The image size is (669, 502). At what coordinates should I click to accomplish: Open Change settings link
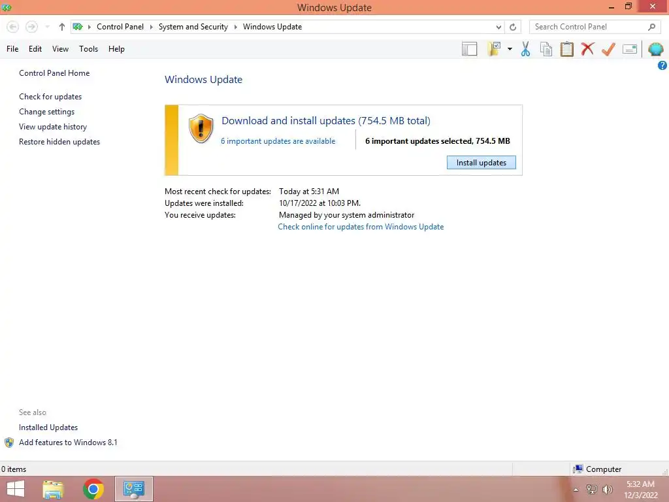[46, 112]
